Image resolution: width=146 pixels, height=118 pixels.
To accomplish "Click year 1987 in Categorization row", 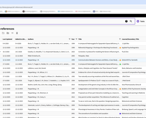I will (x=73, y=89).
